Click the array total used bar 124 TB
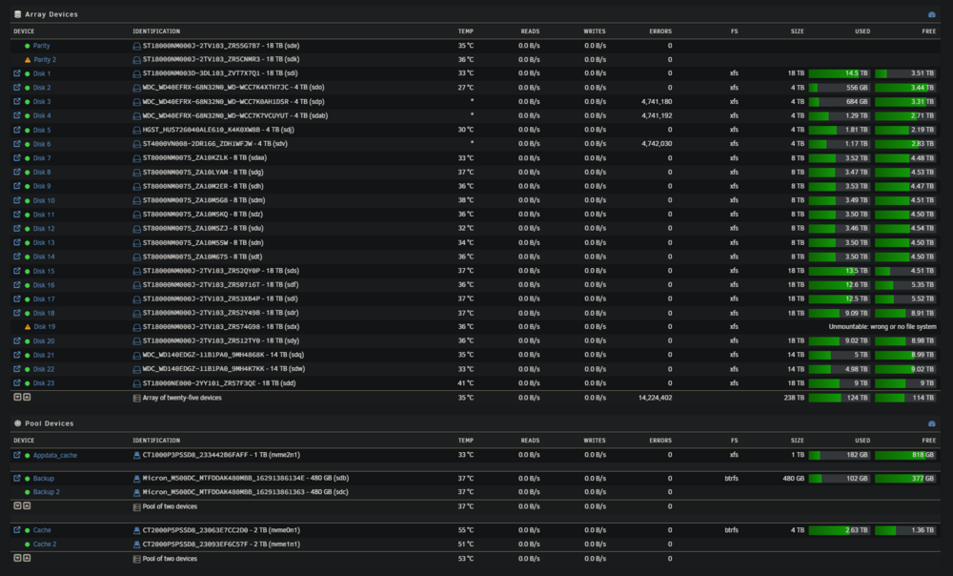This screenshot has width=953, height=576. click(x=840, y=398)
